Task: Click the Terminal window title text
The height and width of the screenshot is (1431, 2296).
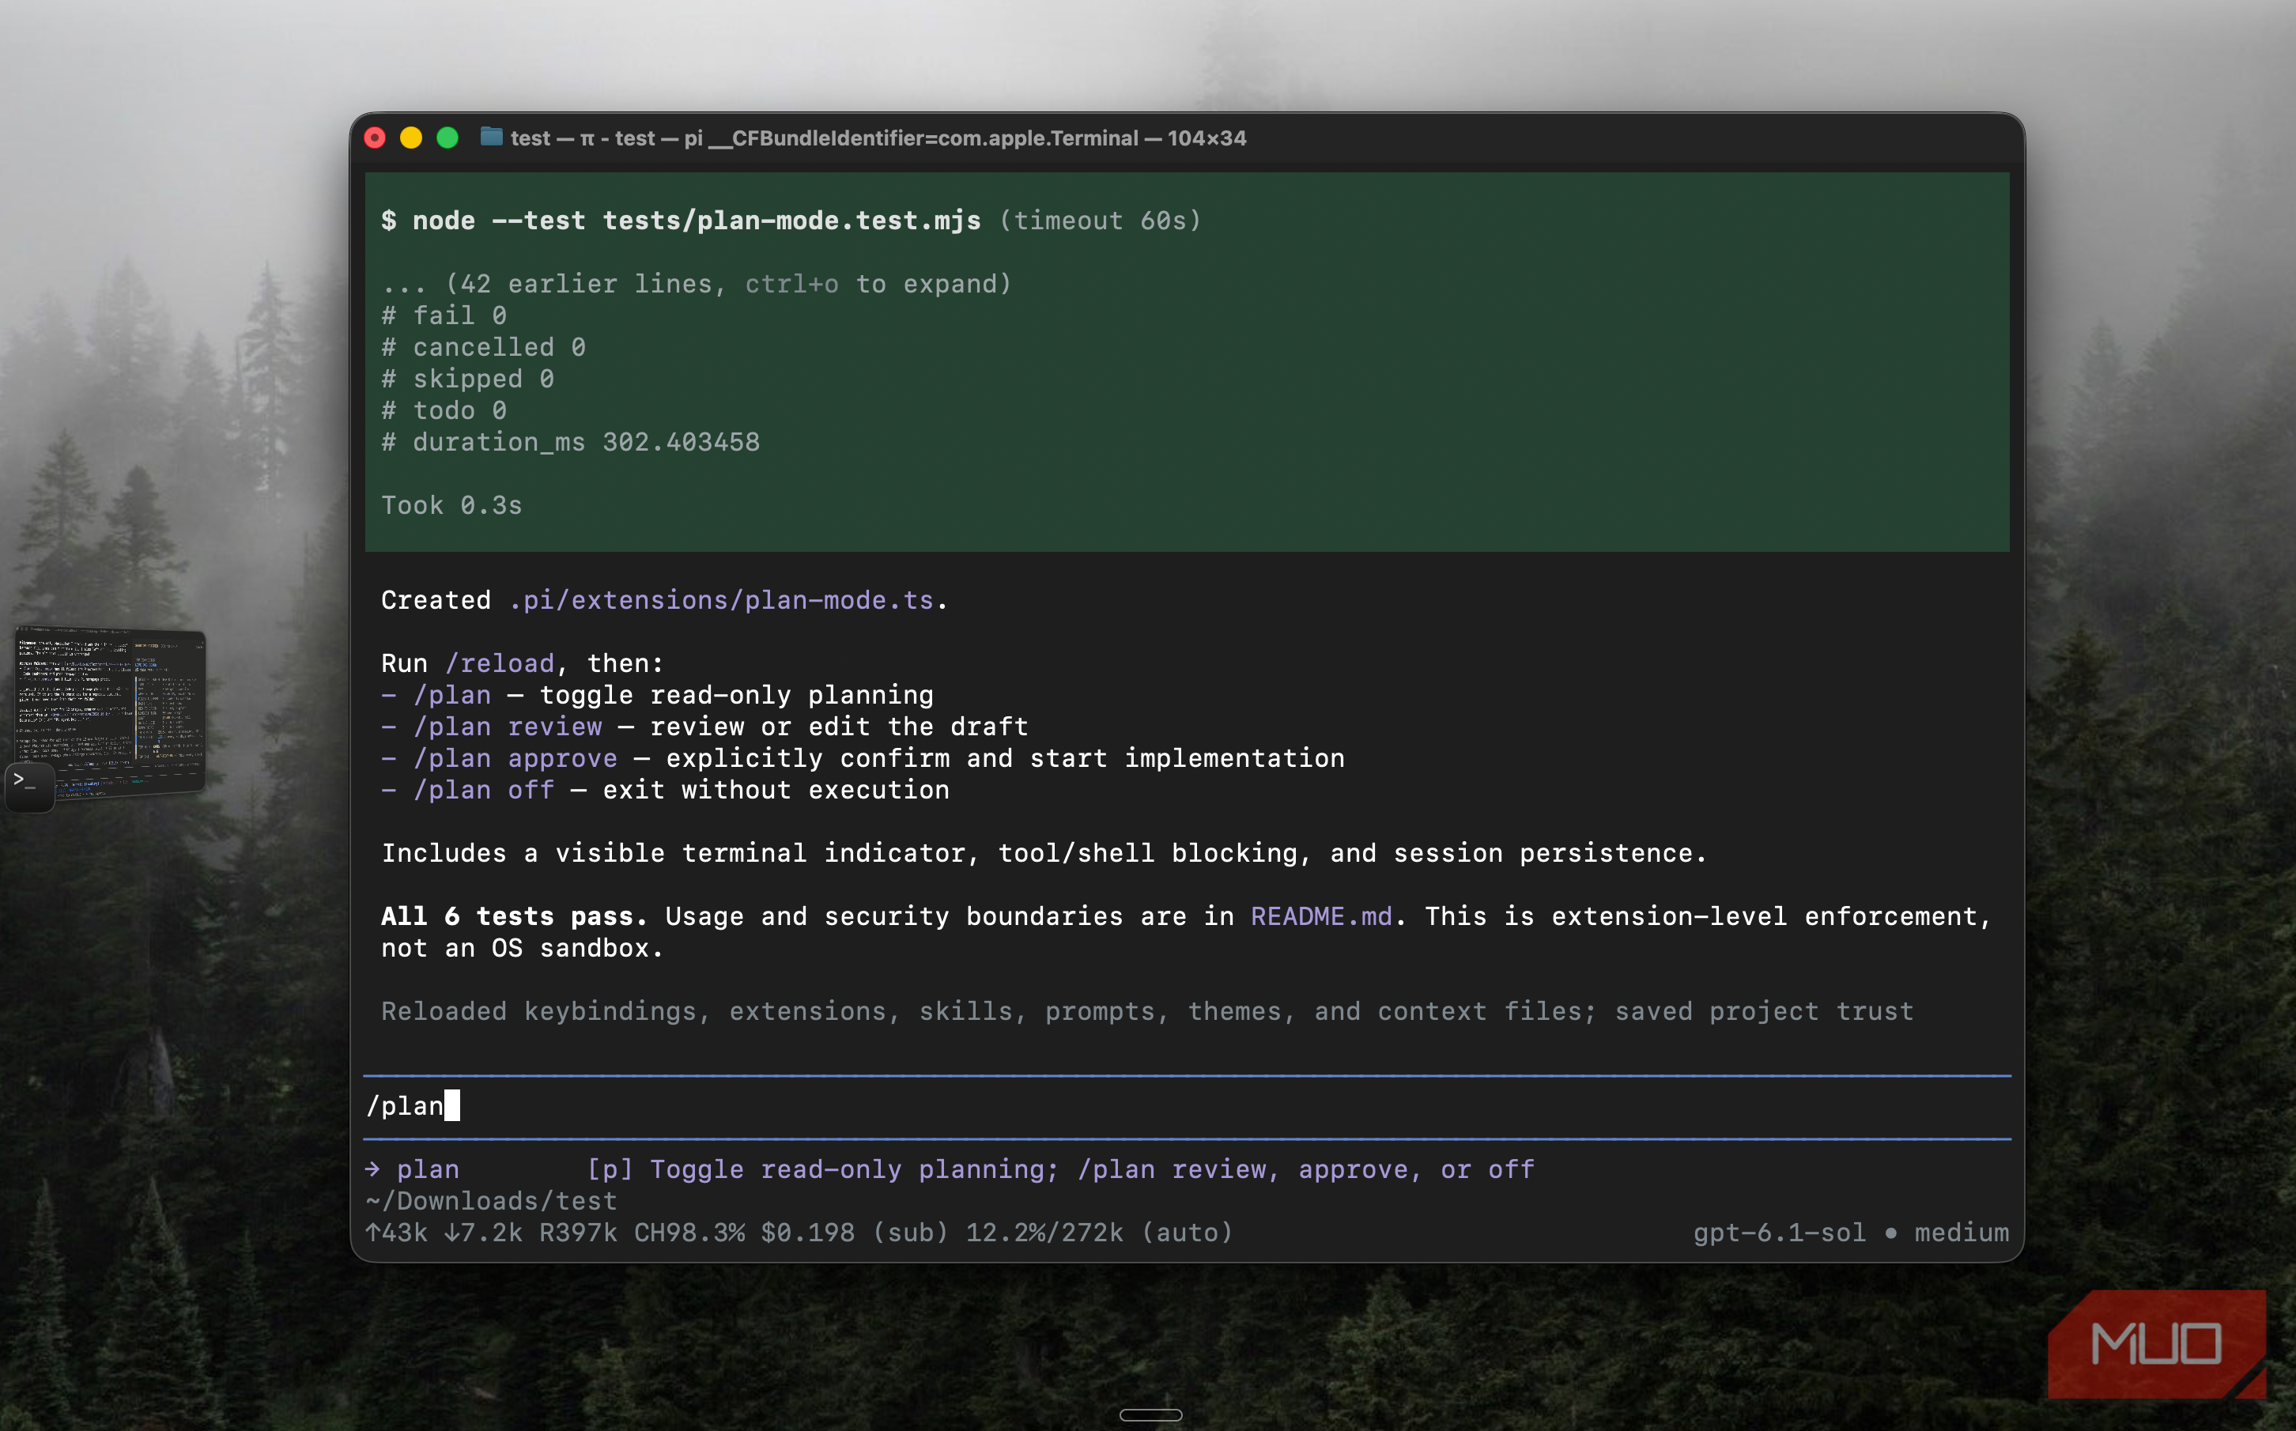Action: tap(878, 138)
